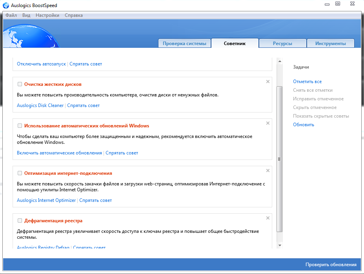Click Проверить обновления in the bottom bar
Image resolution: width=364 pixels, height=274 pixels.
(x=331, y=265)
